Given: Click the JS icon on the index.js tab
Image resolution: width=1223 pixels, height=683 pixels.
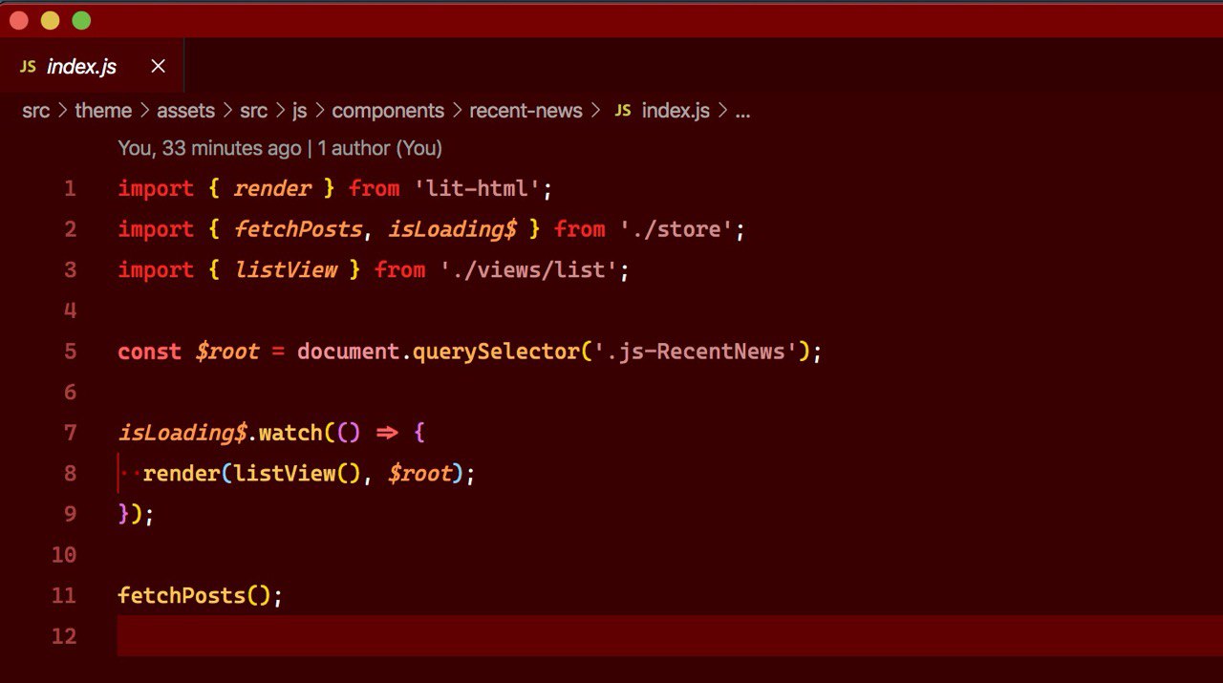Looking at the screenshot, I should click(28, 66).
